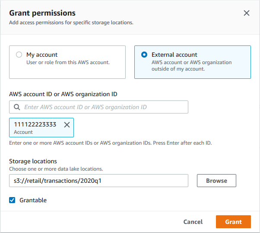Select the My account radio button

(19, 55)
